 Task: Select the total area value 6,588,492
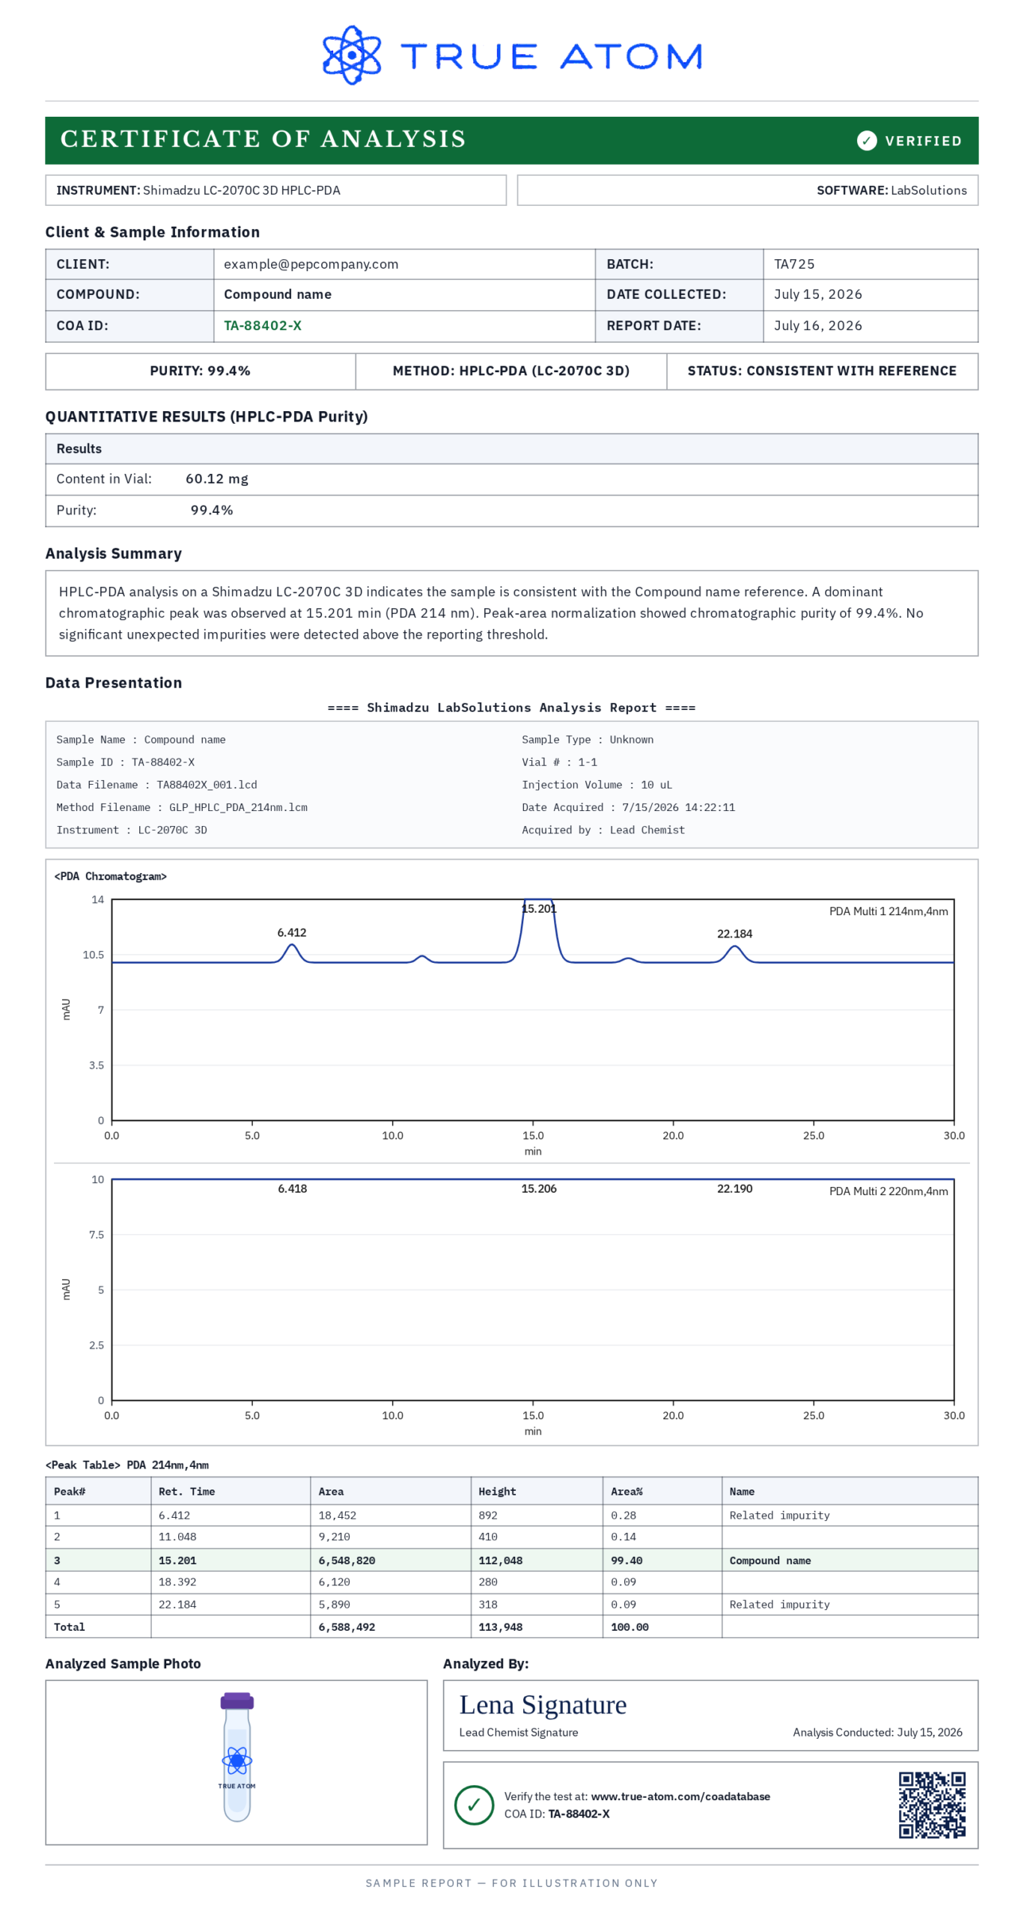(347, 1627)
